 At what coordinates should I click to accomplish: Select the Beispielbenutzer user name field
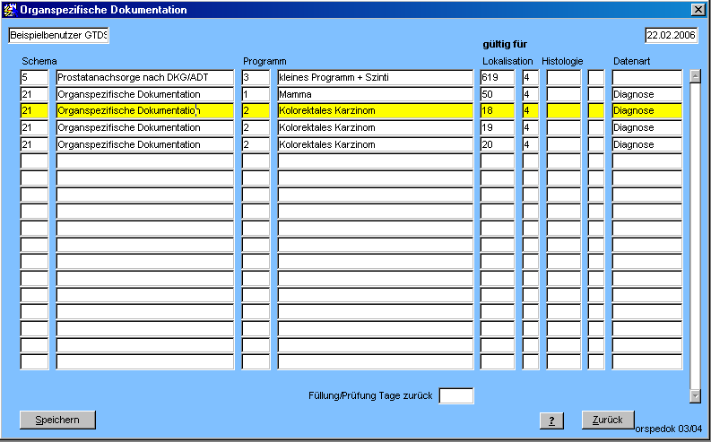58,36
